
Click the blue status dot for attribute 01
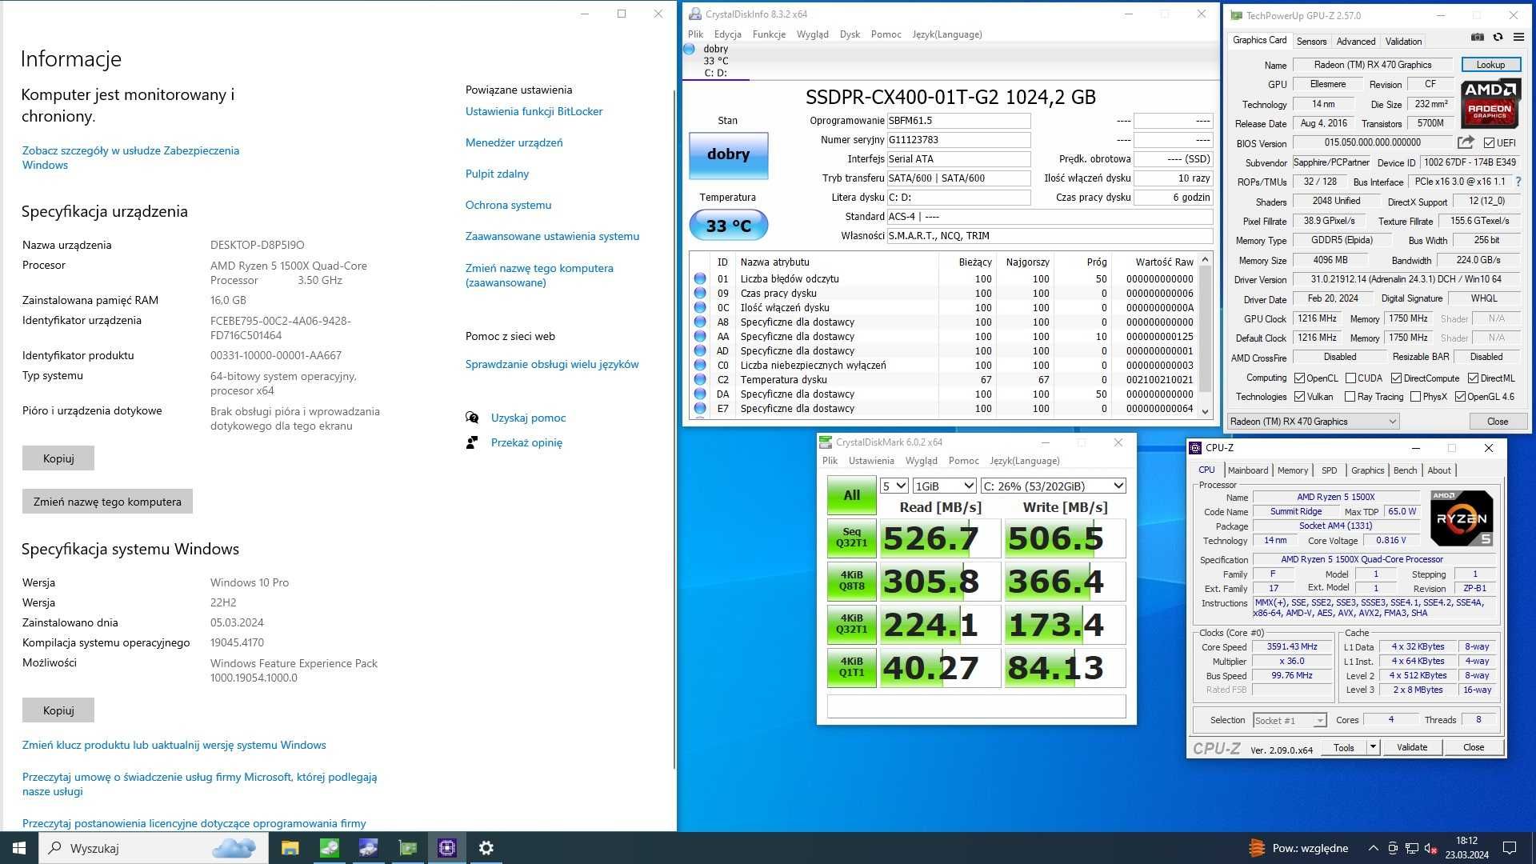point(700,278)
